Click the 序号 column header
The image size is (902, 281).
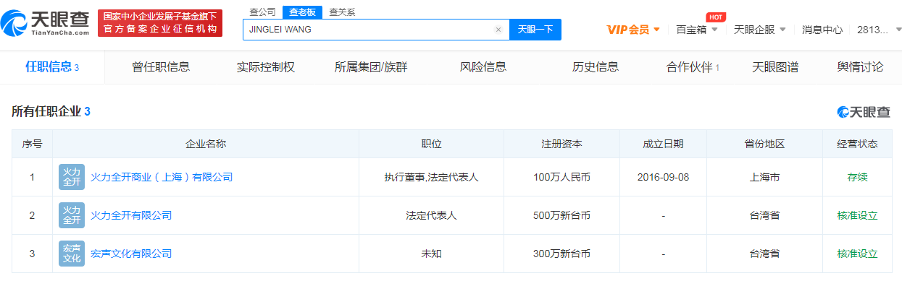click(32, 144)
